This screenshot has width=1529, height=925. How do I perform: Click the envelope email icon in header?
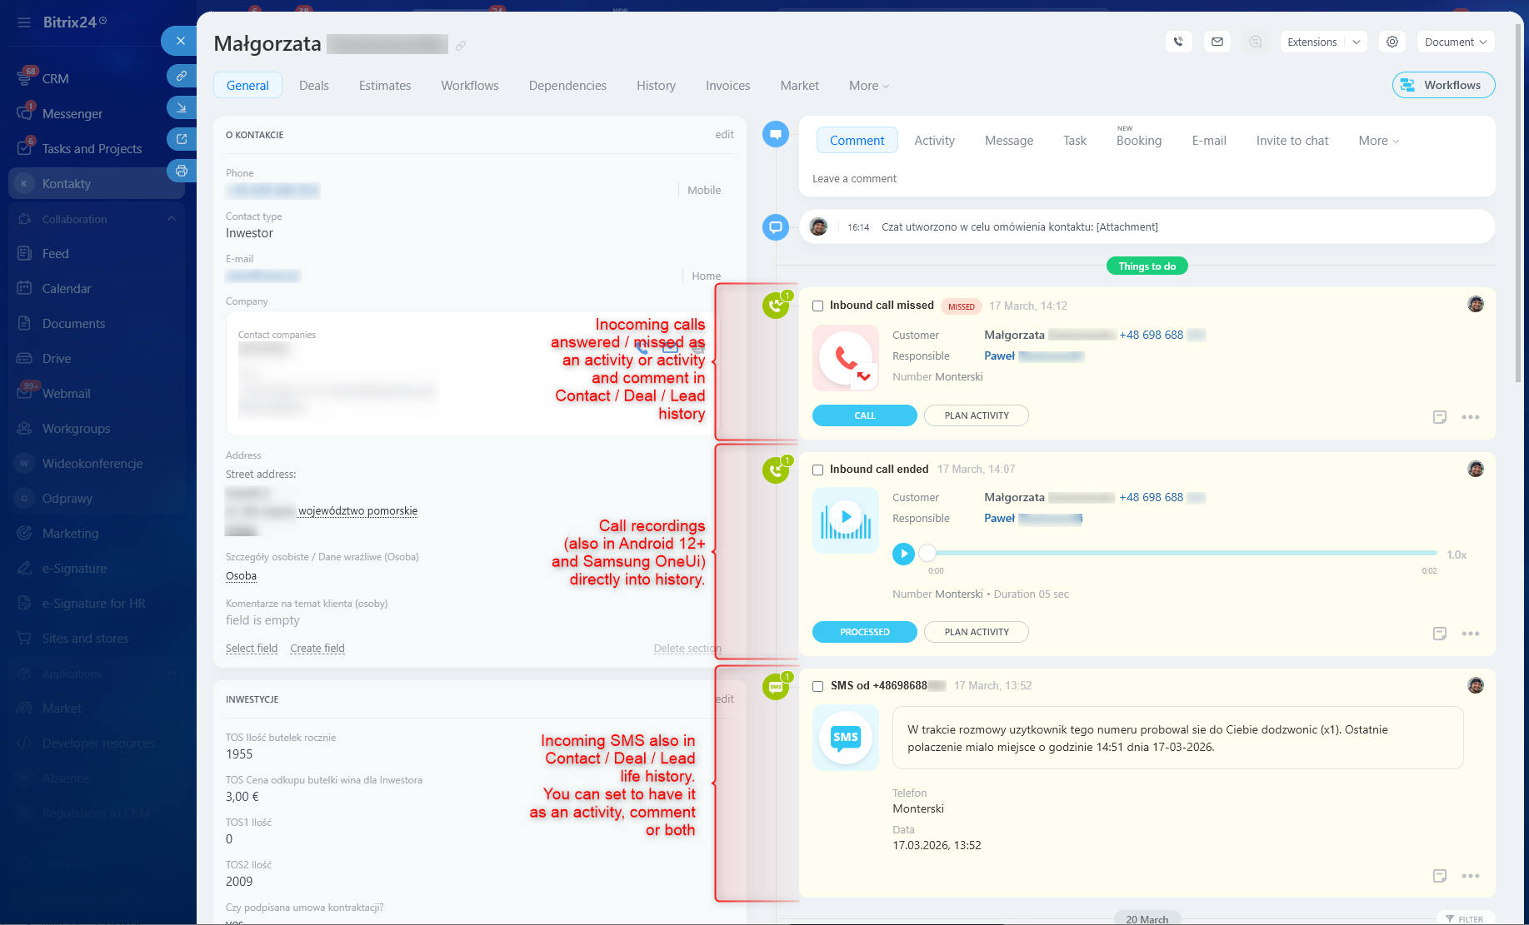coord(1217,42)
